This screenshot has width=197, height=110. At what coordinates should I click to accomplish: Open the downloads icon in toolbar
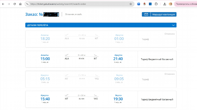tap(165, 4)
